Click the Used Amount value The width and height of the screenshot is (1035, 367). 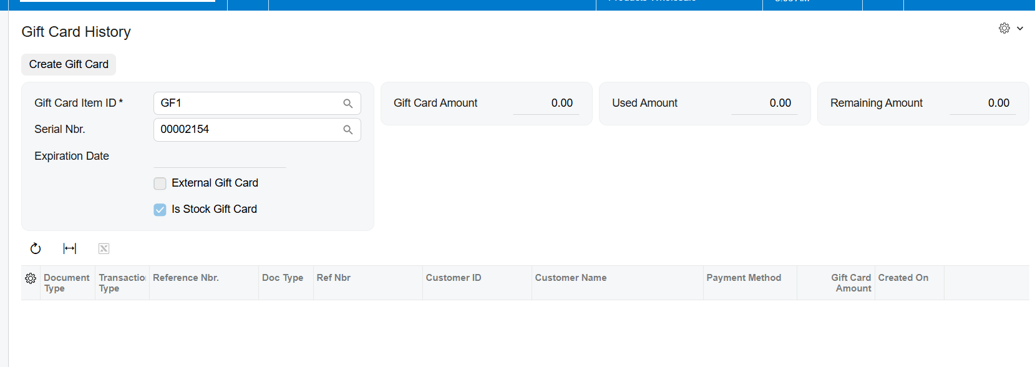pyautogui.click(x=764, y=104)
